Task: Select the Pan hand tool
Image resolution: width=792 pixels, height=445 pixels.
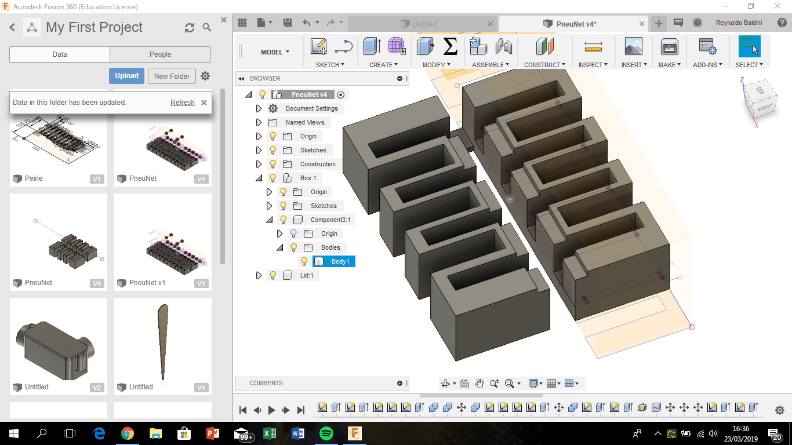Action: [479, 384]
